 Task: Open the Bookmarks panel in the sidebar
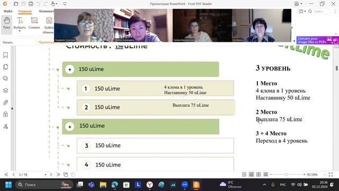6,55
